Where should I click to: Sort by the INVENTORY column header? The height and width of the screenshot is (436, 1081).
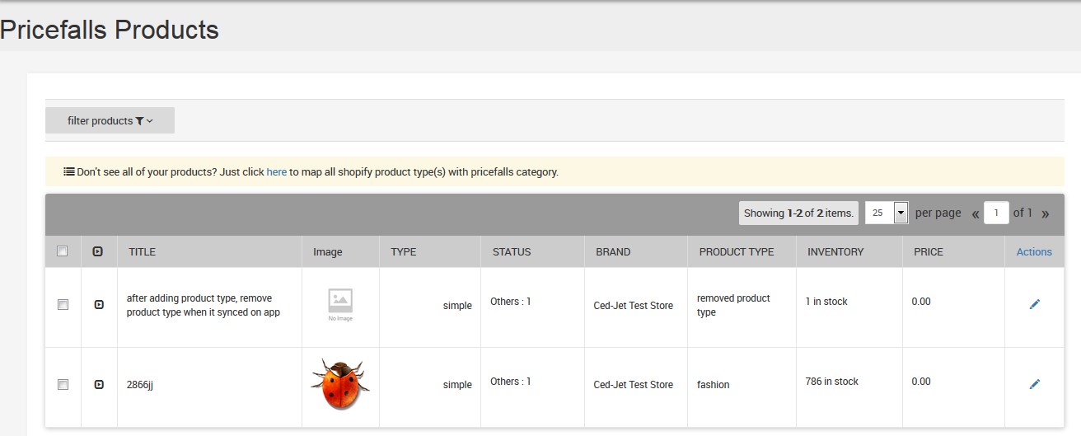[835, 252]
